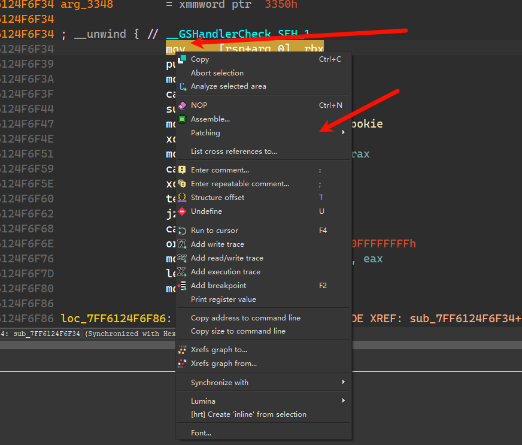This screenshot has width=522, height=445.
Task: Choose Create 'inline' from selection
Action: click(263, 414)
